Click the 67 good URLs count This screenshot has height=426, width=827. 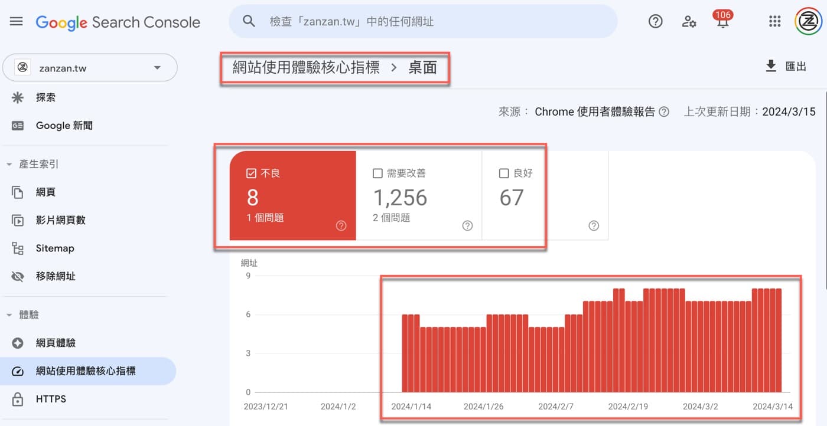click(x=512, y=198)
